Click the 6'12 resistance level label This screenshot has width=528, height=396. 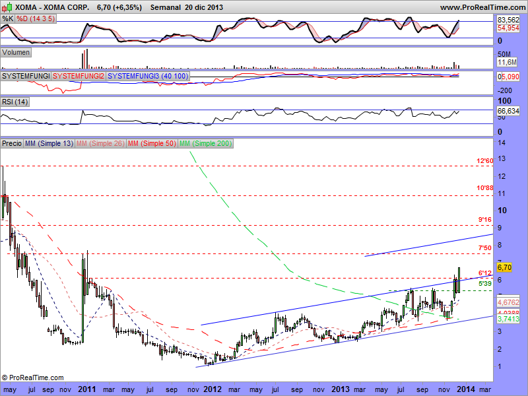(x=485, y=273)
